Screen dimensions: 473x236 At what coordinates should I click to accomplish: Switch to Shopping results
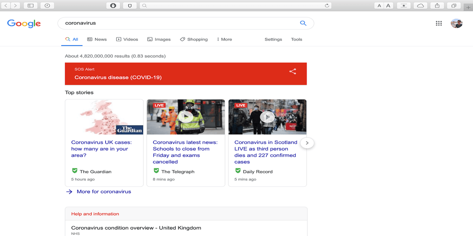point(194,39)
